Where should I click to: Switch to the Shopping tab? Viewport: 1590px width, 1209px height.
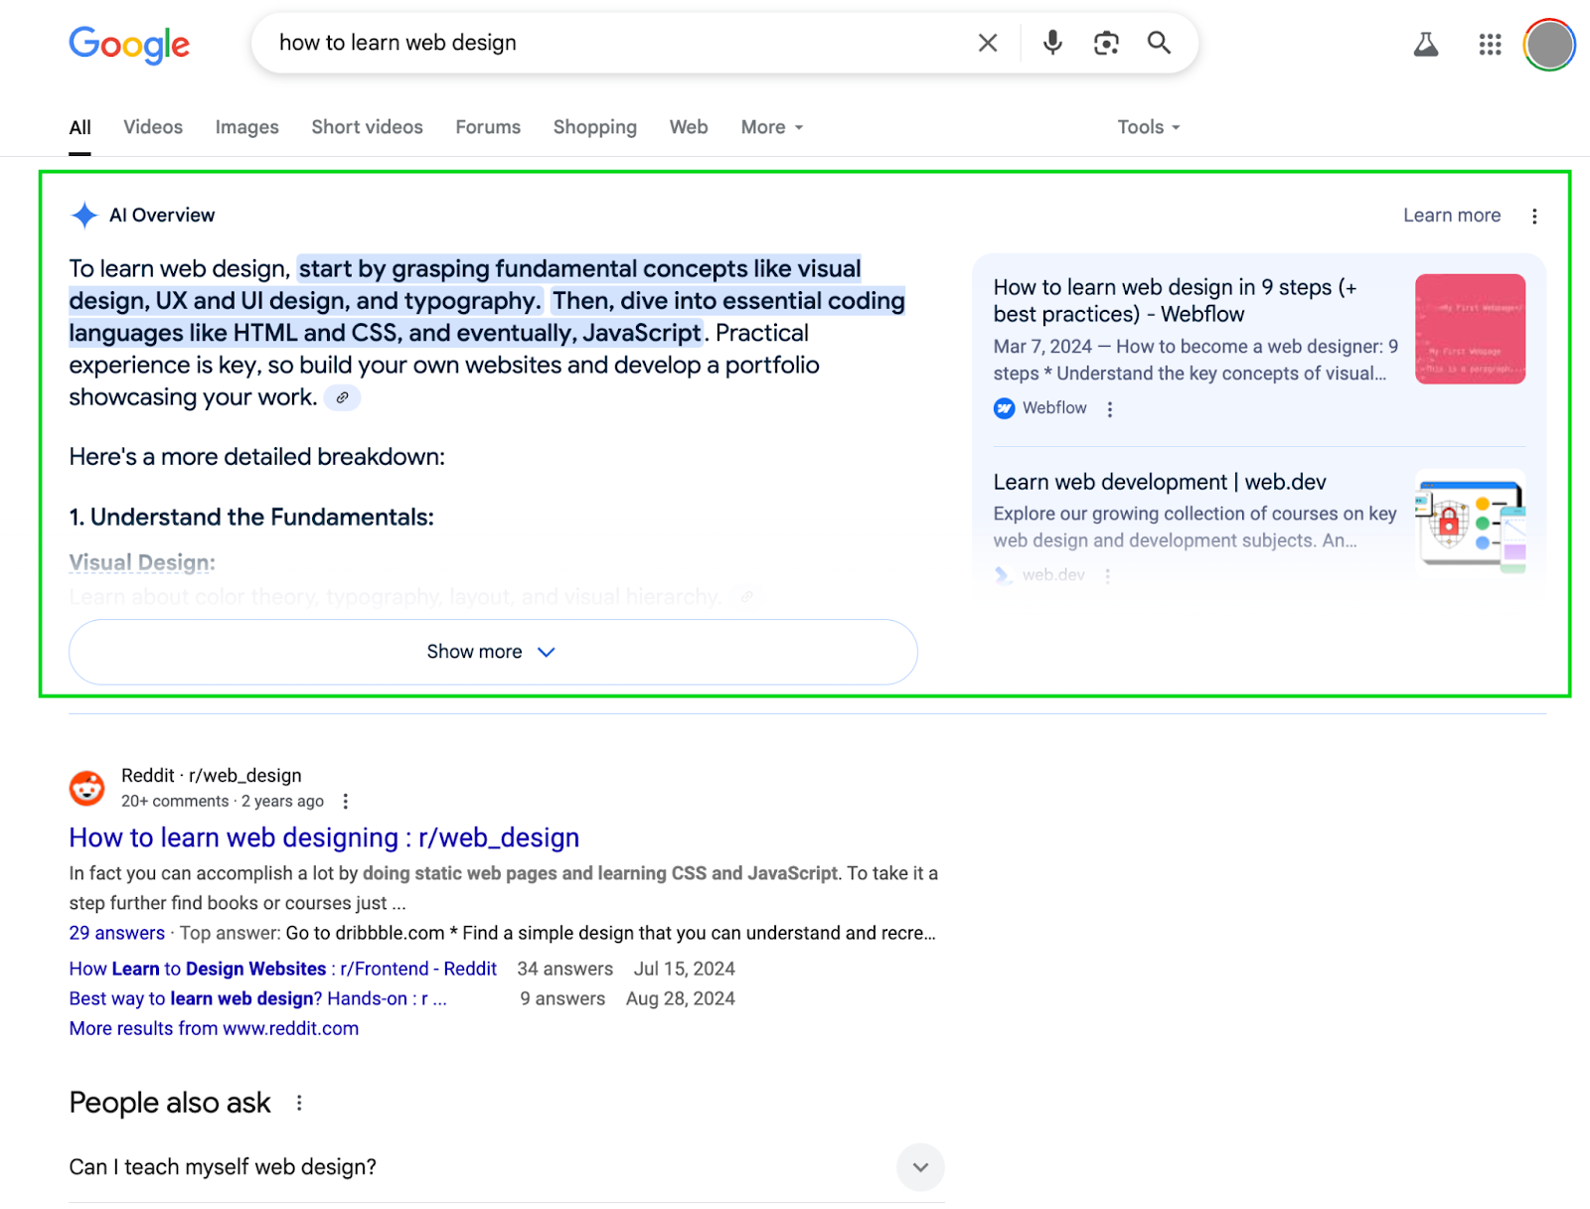tap(594, 127)
